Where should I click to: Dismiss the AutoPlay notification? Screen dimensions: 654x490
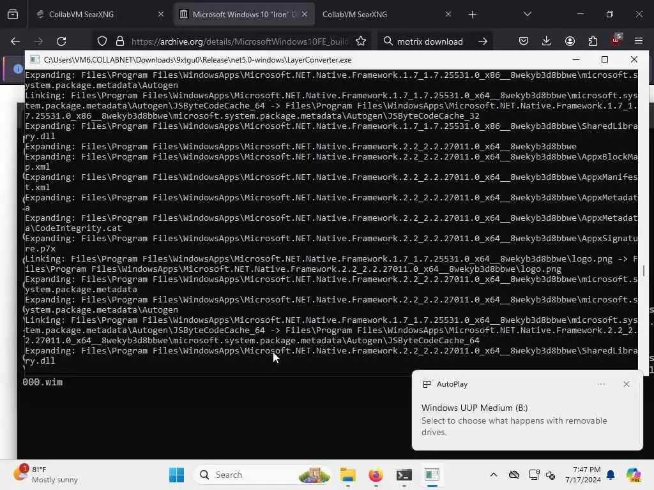(x=627, y=384)
